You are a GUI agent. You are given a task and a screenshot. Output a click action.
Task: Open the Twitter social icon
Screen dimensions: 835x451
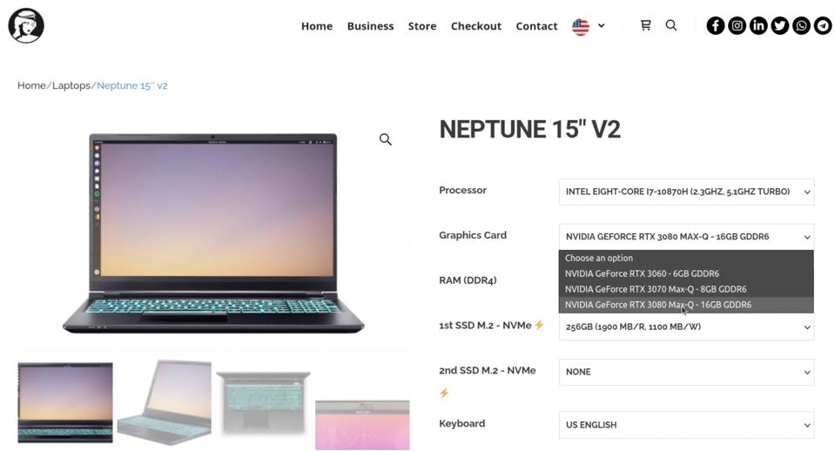(x=779, y=25)
